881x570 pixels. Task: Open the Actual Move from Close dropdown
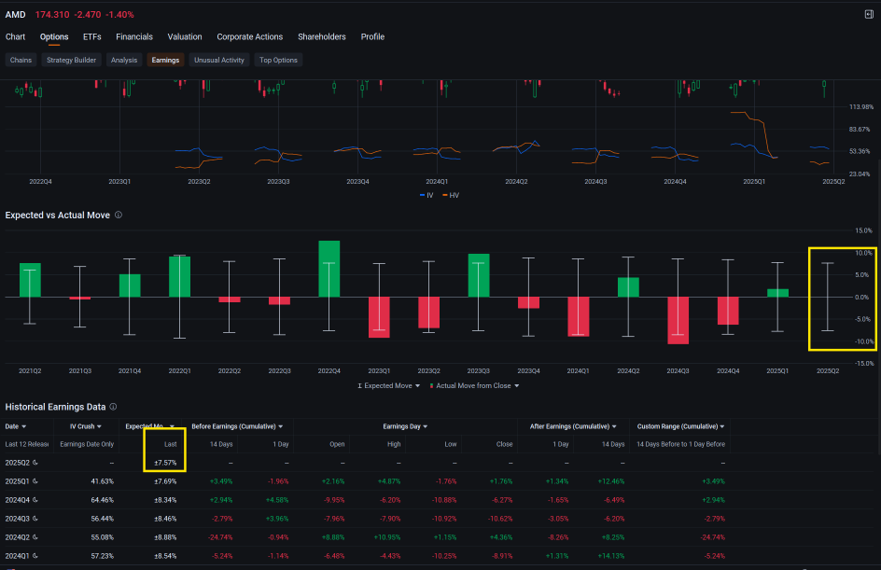pos(474,386)
